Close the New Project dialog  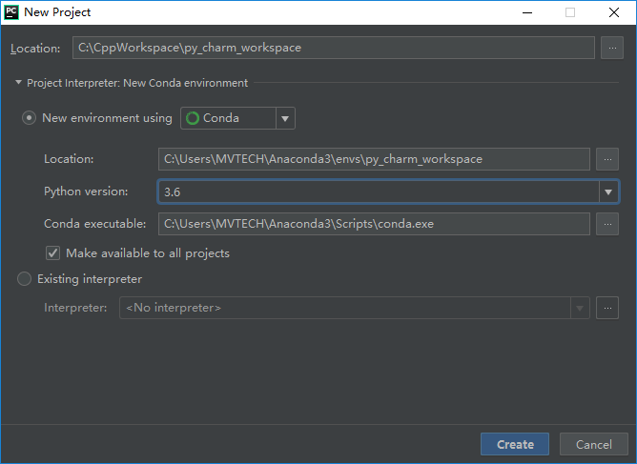pyautogui.click(x=614, y=12)
